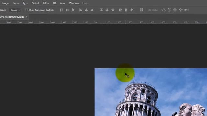Choose Align bottom edges icon
This screenshot has width=207, height=116.
pyautogui.click(x=73, y=10)
